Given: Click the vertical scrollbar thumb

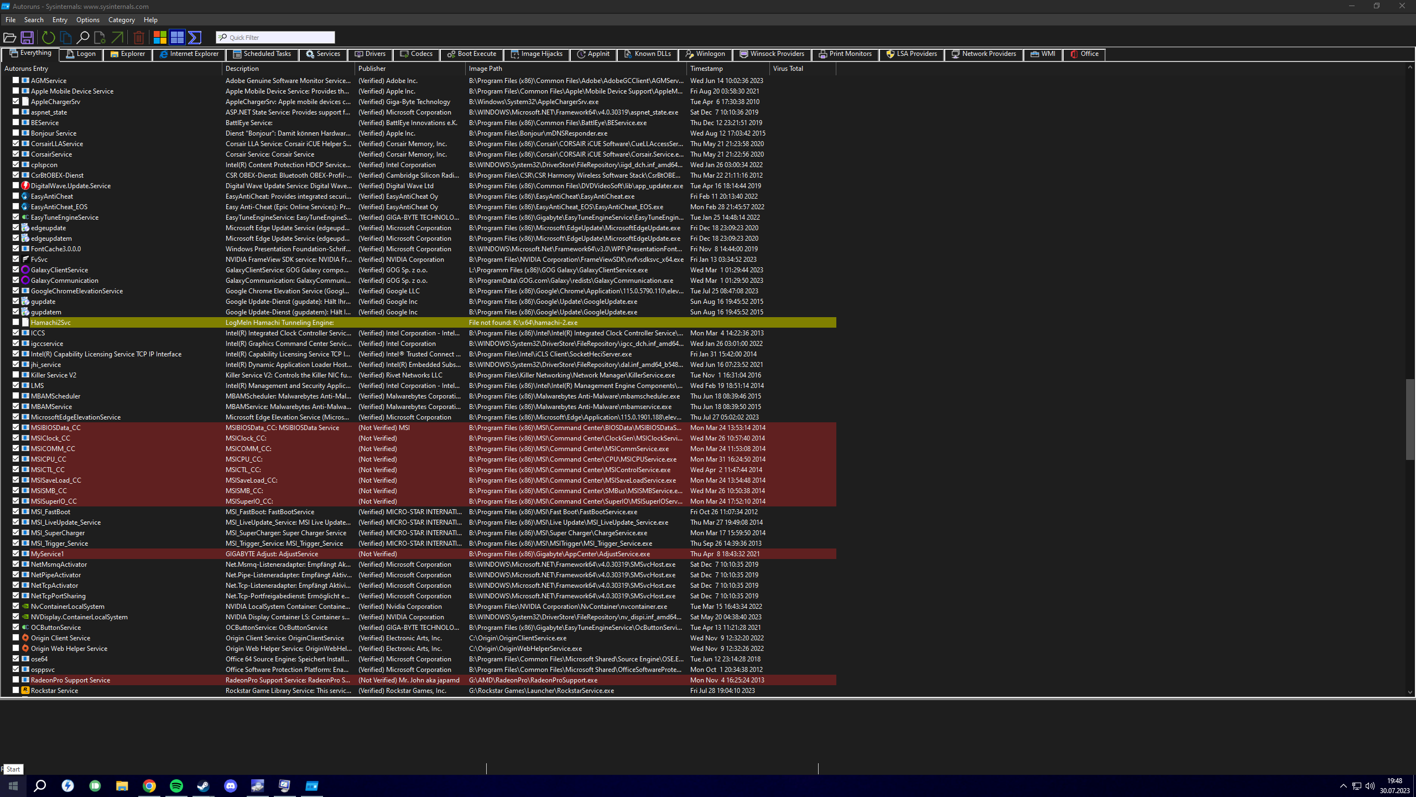Looking at the screenshot, I should coord(1410,419).
